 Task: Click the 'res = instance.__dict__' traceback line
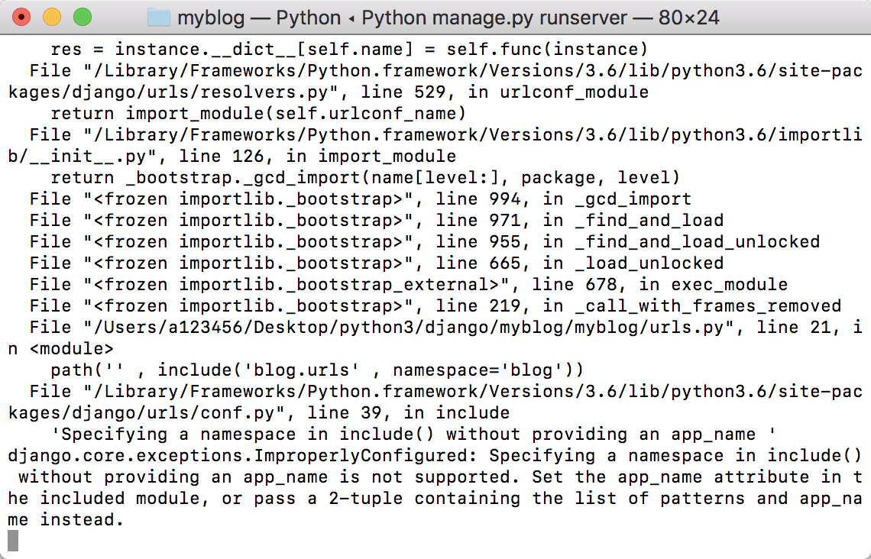(x=348, y=50)
